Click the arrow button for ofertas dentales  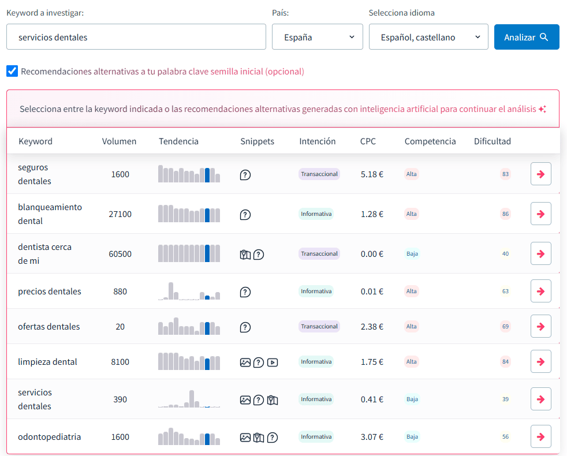540,327
